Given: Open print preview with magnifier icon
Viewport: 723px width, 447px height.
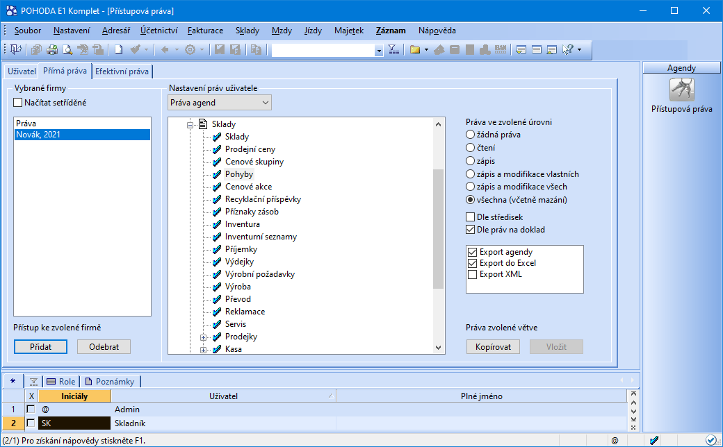Looking at the screenshot, I should pos(67,49).
